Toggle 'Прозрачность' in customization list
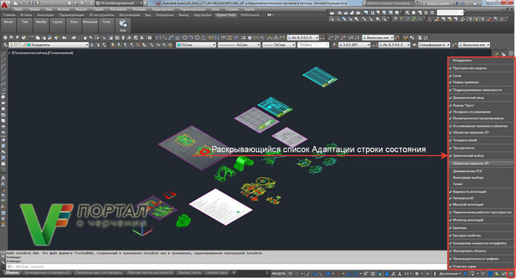The height and width of the screenshot is (279, 516). 481,147
